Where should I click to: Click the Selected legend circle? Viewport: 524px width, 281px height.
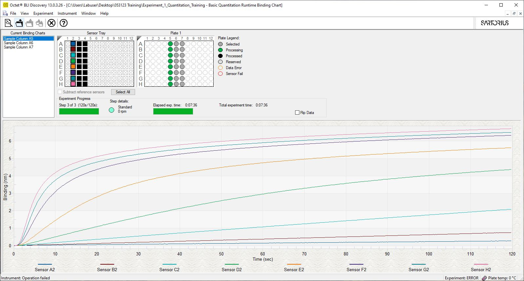pyautogui.click(x=220, y=44)
